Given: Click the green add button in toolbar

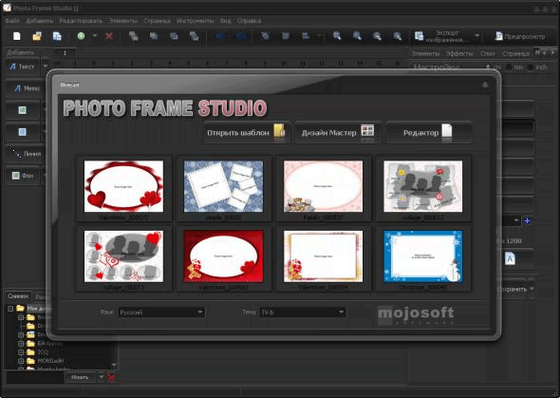Looking at the screenshot, I should [82, 36].
